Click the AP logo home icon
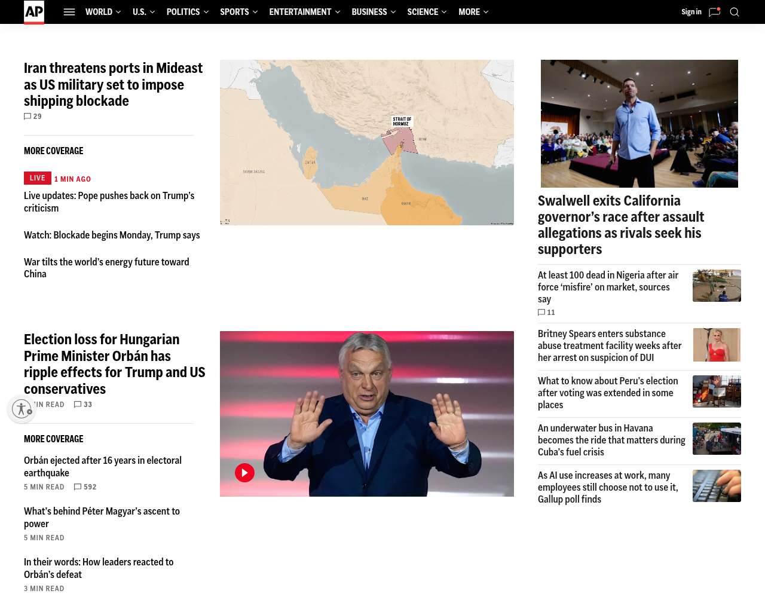Screen dimensions: 765x612 pyautogui.click(x=34, y=12)
